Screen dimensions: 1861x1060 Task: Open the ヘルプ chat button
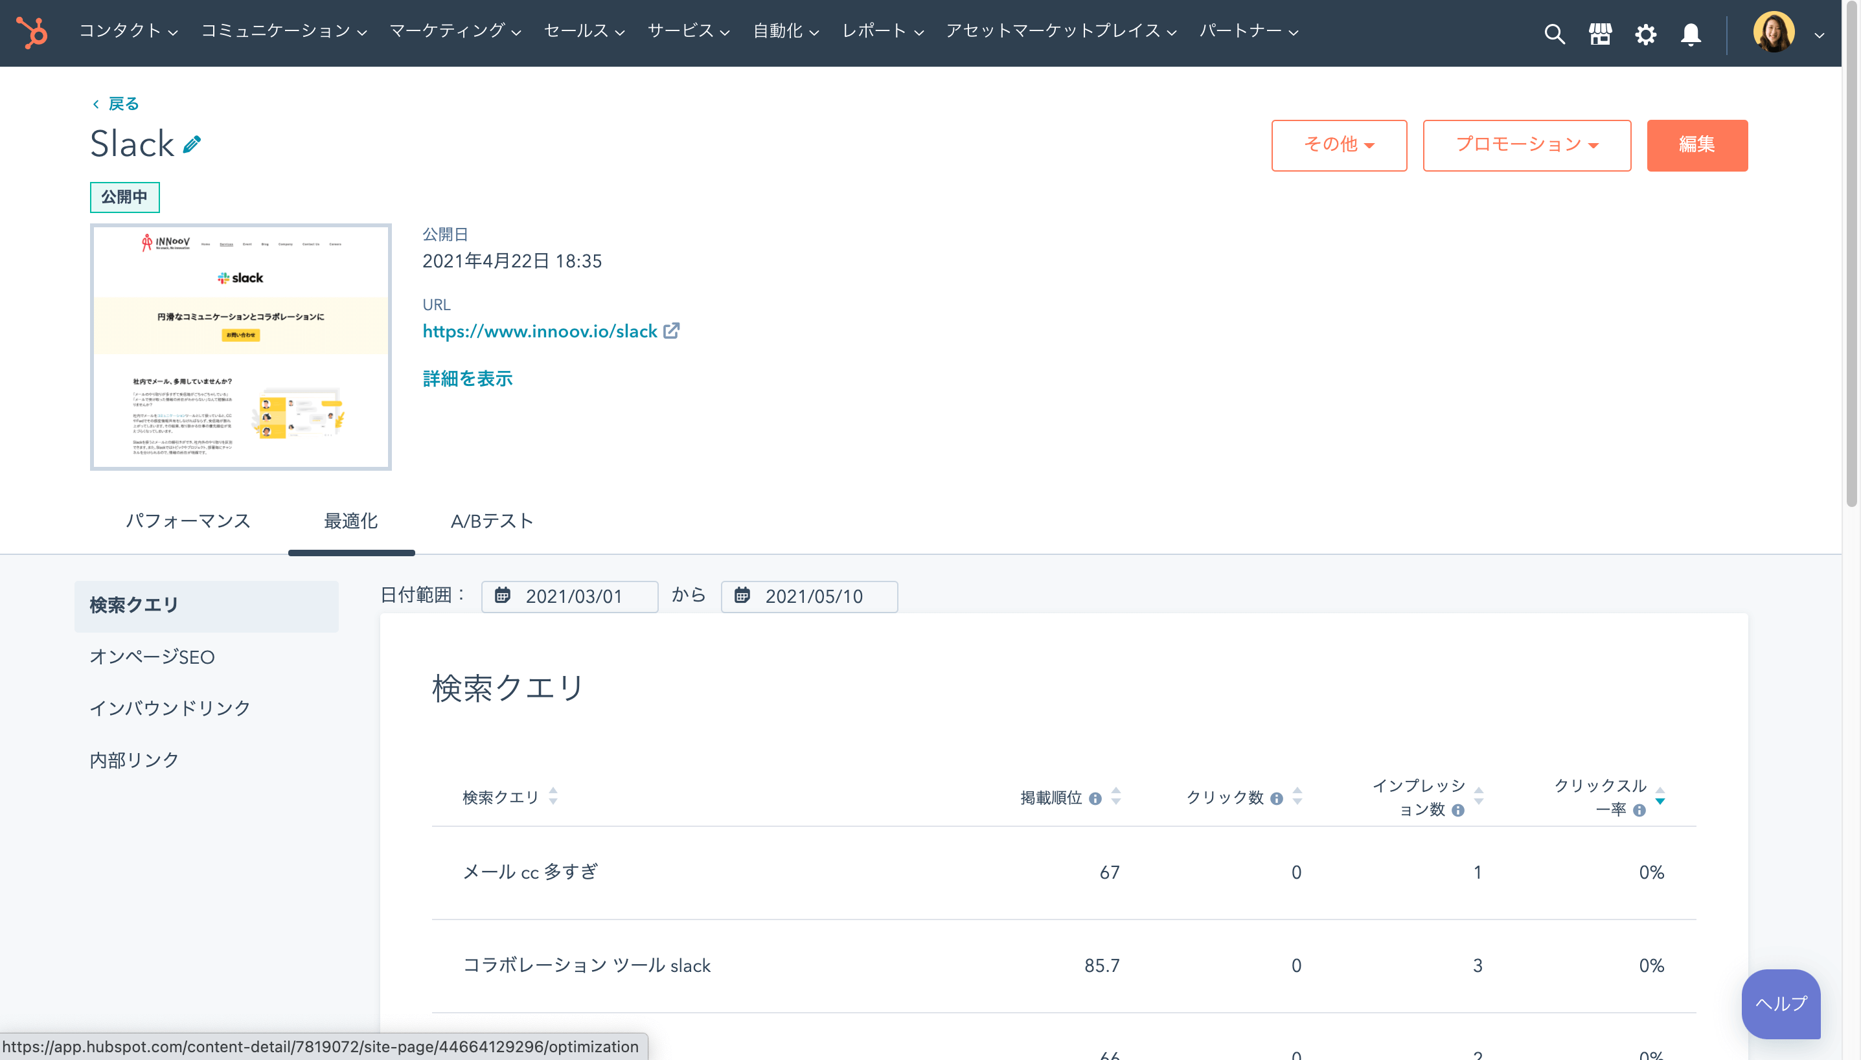click(1781, 1003)
